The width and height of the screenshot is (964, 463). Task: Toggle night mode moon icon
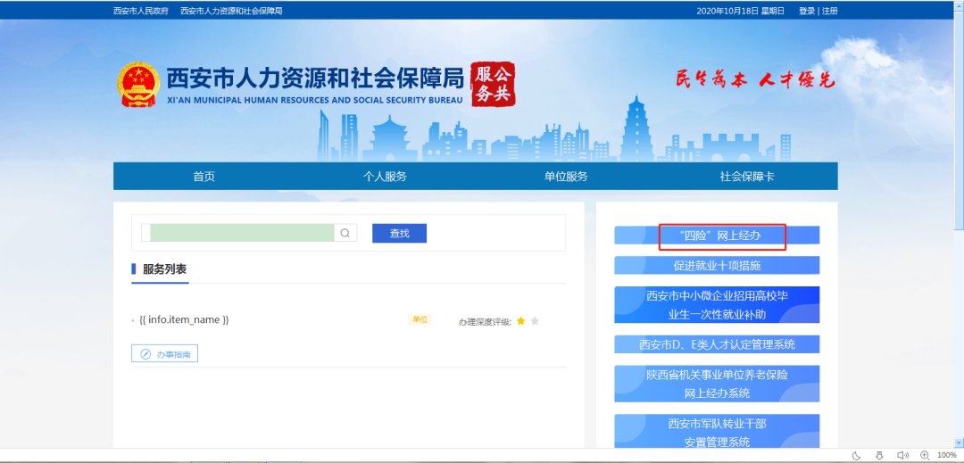(856, 455)
